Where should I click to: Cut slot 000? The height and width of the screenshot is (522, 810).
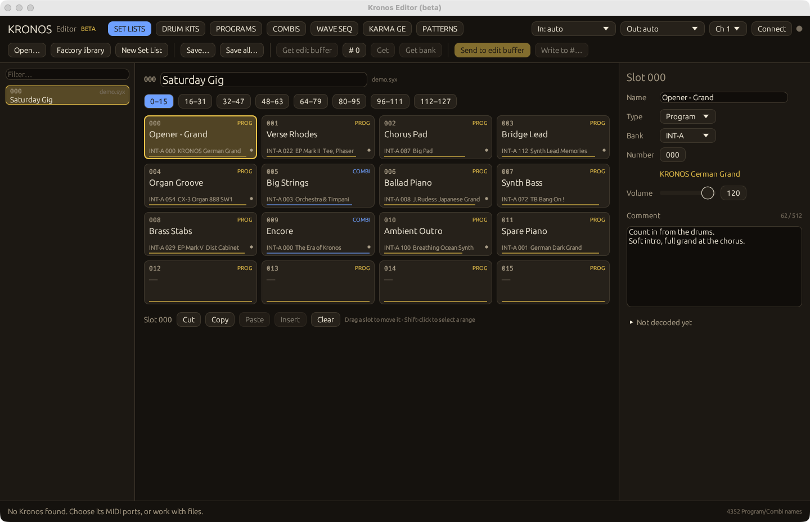(188, 319)
